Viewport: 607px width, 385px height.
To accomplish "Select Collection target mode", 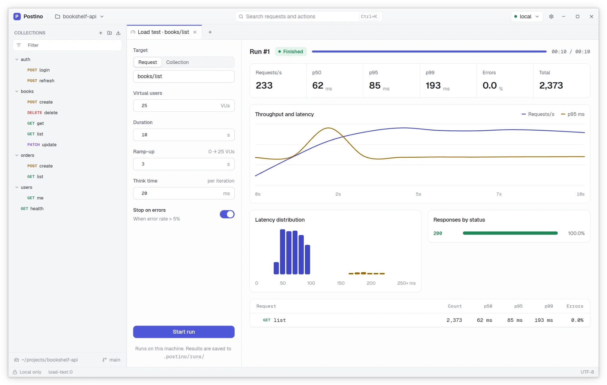I will (177, 62).
